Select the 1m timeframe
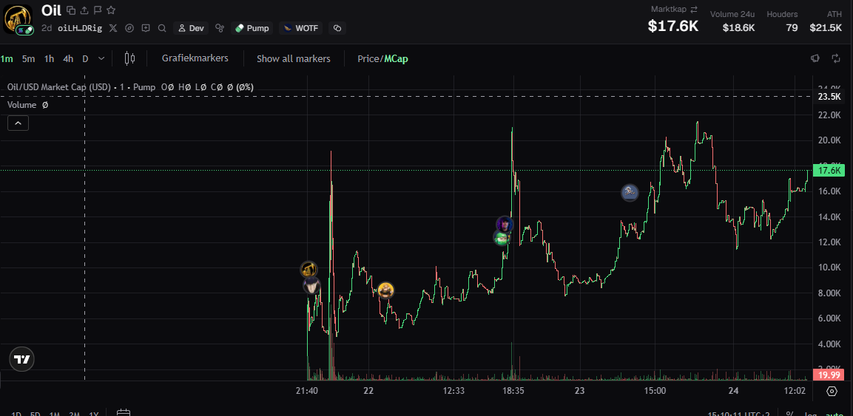 coord(7,58)
